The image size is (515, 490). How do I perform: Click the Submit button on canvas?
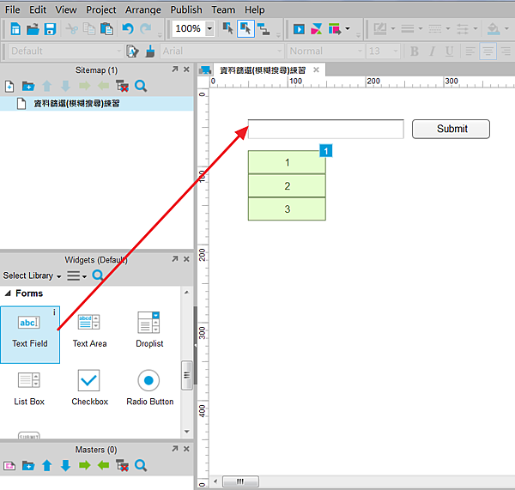(x=451, y=129)
